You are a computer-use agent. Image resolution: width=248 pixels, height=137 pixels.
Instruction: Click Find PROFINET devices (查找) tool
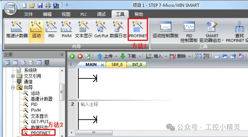pyautogui.click(x=239, y=32)
